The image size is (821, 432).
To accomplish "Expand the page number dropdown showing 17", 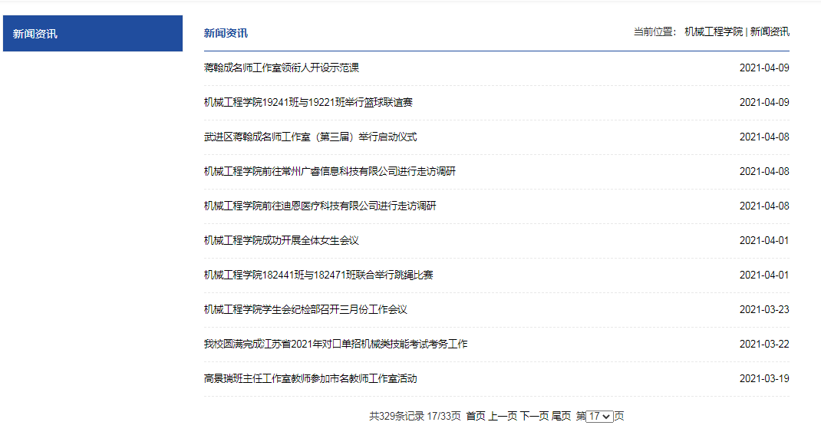I will [599, 416].
